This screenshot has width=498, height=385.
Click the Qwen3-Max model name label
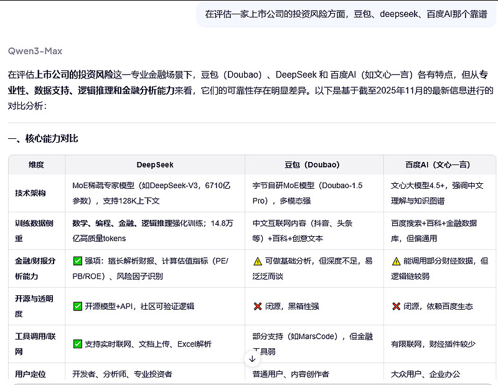(x=35, y=51)
